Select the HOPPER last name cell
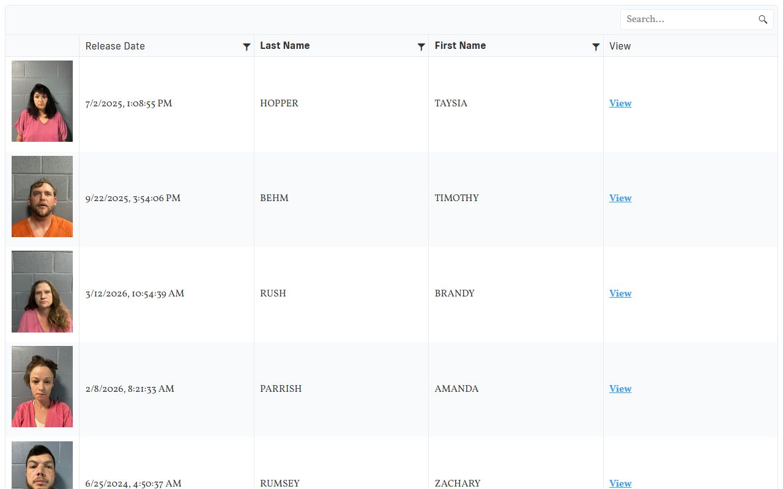Viewport: 783px width, 489px height. [x=341, y=104]
